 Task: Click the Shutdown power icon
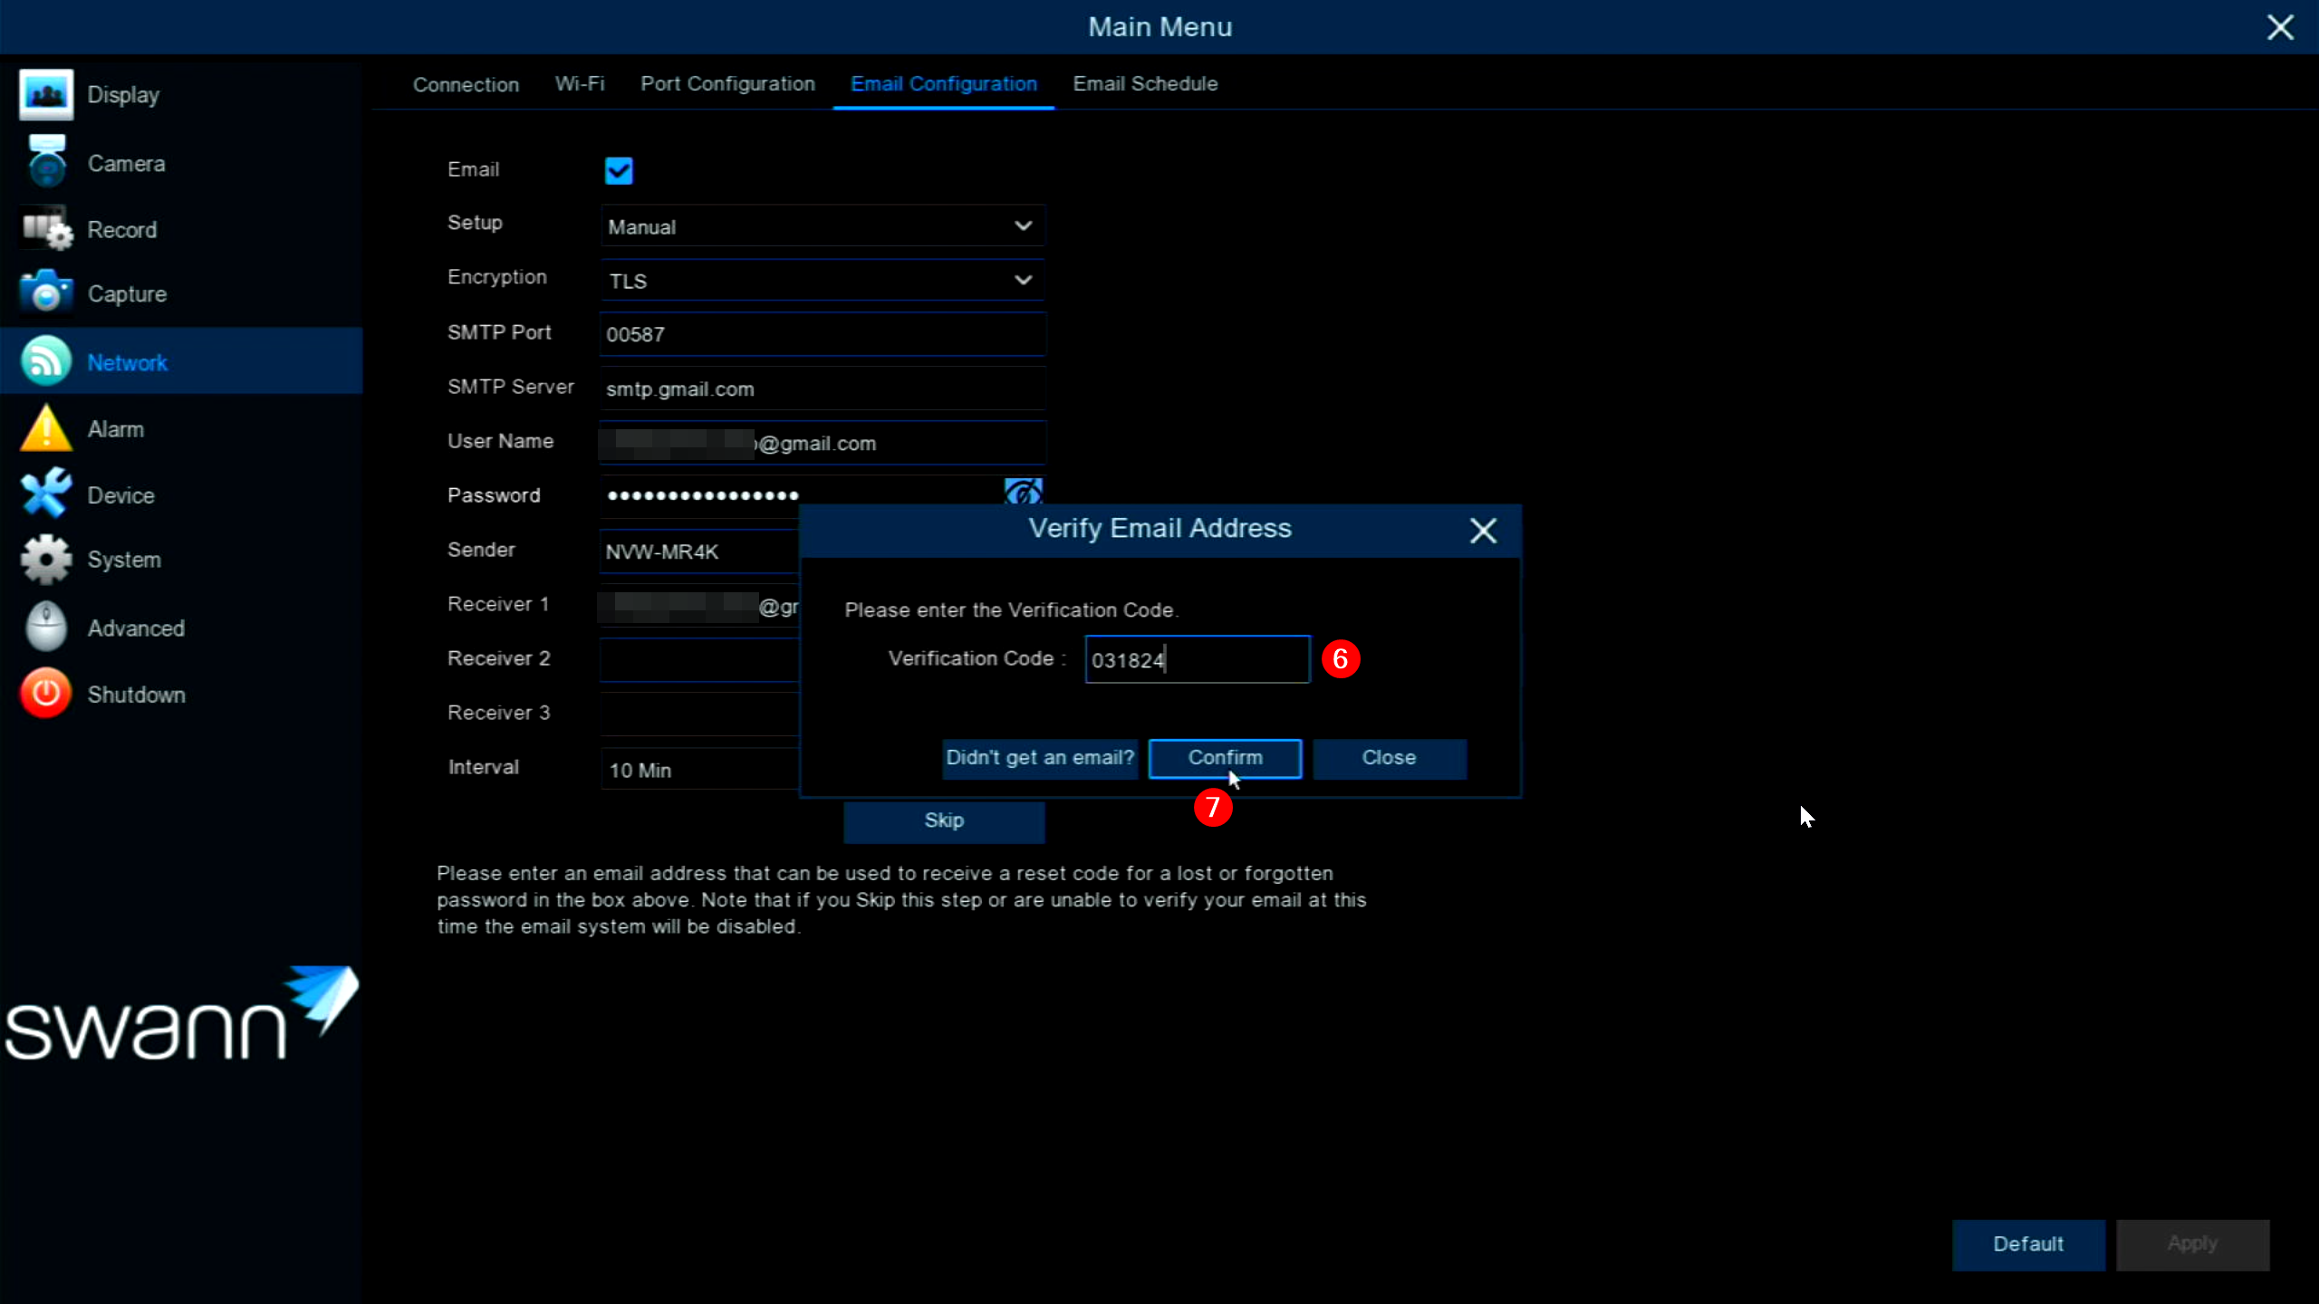(45, 694)
